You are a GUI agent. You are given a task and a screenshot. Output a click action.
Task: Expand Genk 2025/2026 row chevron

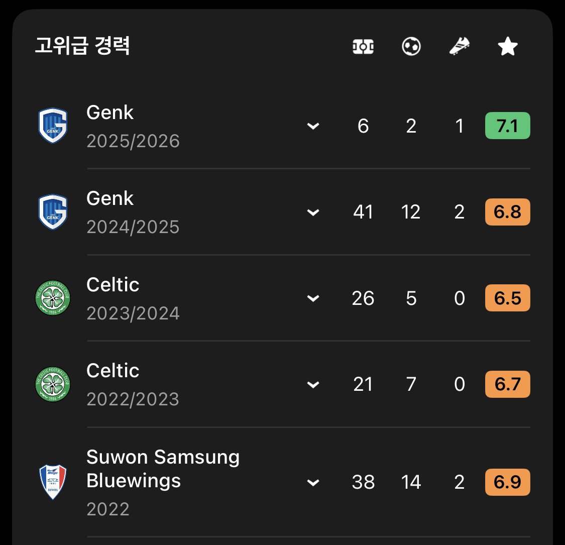point(313,126)
